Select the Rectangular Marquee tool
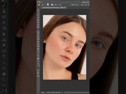This screenshot has width=126, height=94. click(38, 13)
